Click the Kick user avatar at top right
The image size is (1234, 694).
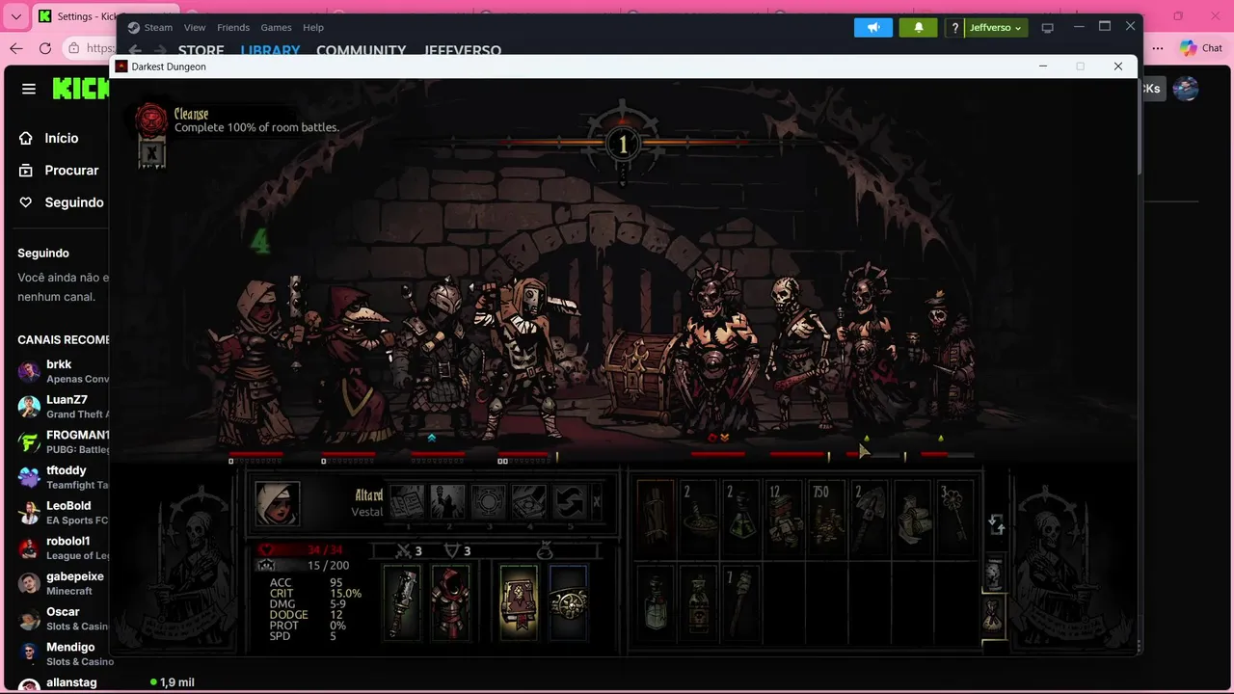[x=1185, y=89]
